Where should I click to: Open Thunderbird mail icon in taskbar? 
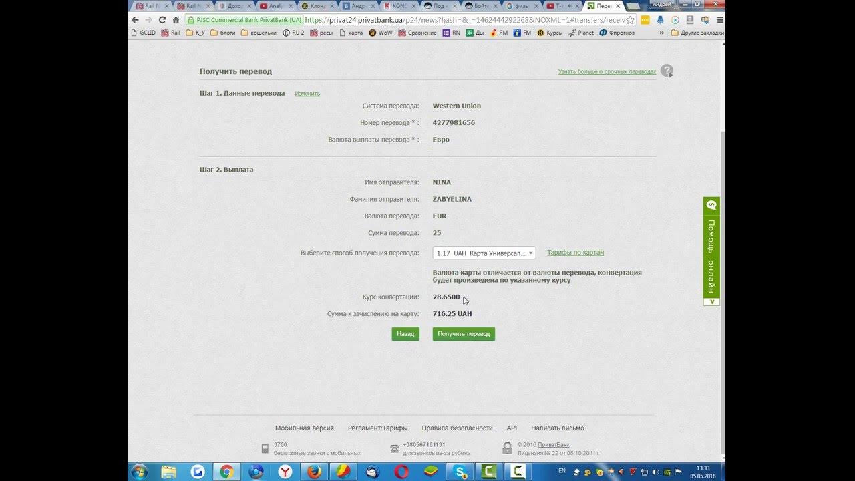(x=372, y=472)
